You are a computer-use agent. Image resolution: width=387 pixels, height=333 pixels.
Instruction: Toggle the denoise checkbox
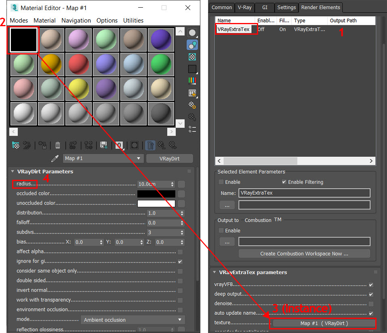click(371, 304)
